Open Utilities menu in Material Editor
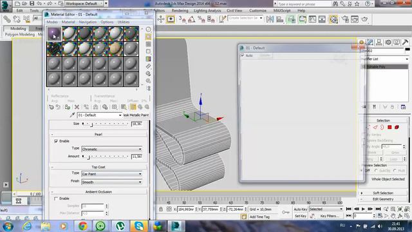 coord(124,22)
